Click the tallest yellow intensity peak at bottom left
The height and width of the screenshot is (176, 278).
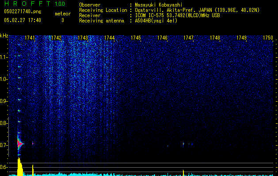click(x=20, y=167)
